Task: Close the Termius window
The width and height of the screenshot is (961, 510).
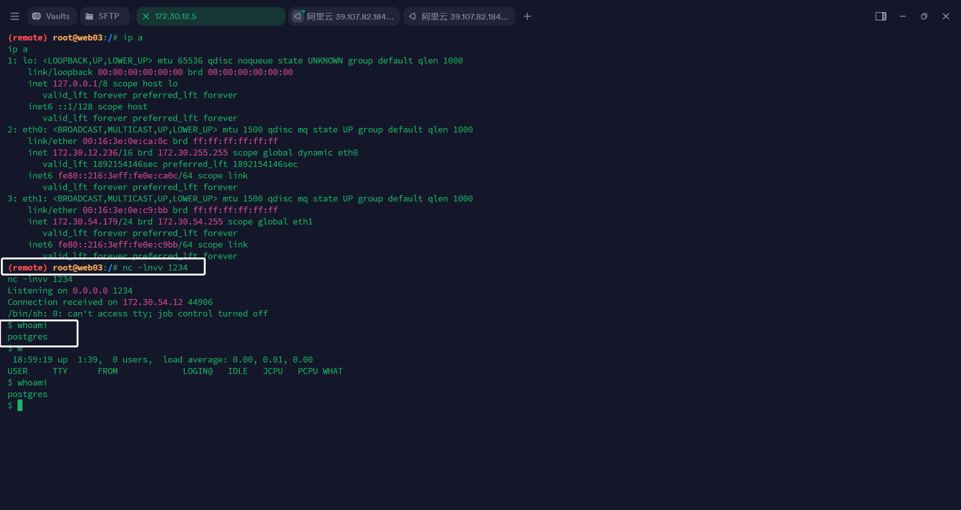Action: (x=945, y=16)
